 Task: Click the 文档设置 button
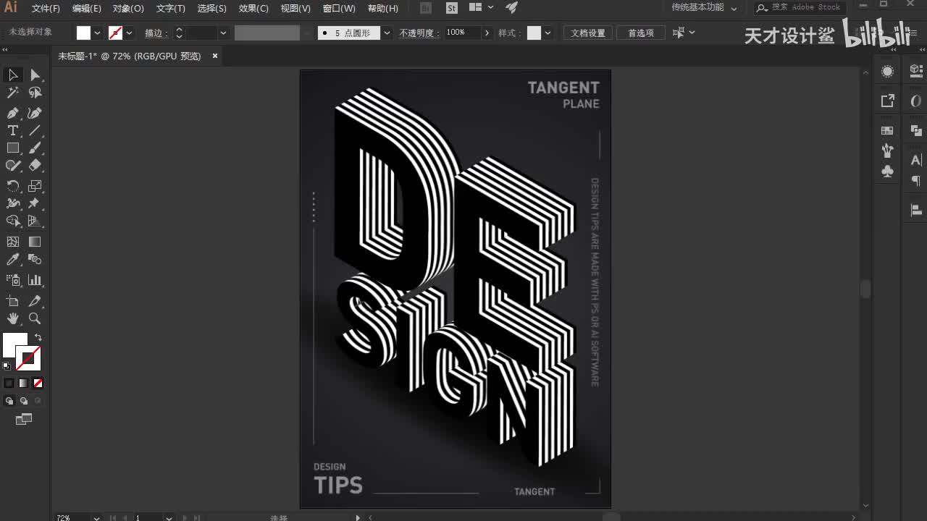coord(588,33)
